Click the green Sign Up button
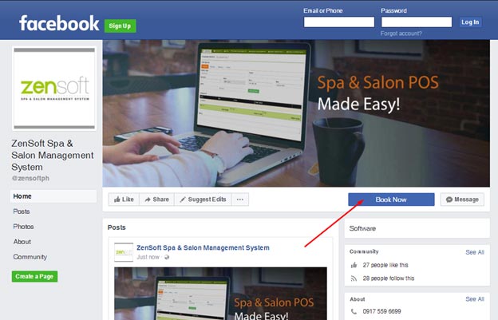 point(120,26)
